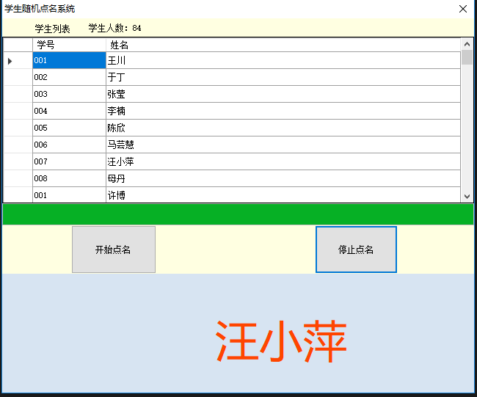477x397 pixels.
Task: Click the scrollbar down arrow
Action: [467, 197]
